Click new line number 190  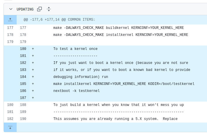pos(23,119)
